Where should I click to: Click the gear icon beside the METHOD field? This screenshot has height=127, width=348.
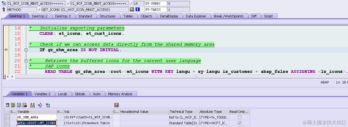(4, 10)
